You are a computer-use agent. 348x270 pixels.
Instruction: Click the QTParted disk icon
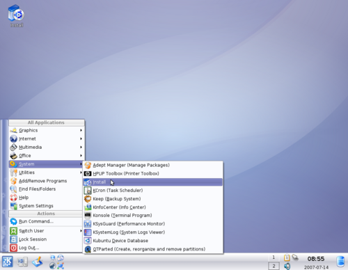click(x=88, y=249)
